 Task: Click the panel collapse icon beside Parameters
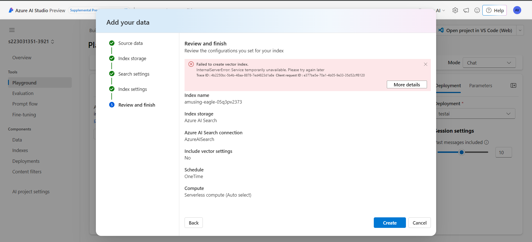(x=513, y=86)
